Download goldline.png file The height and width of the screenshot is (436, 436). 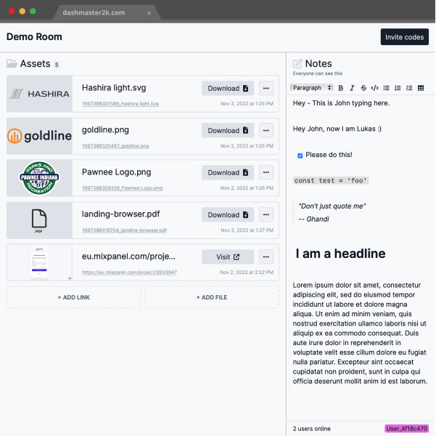coord(228,130)
